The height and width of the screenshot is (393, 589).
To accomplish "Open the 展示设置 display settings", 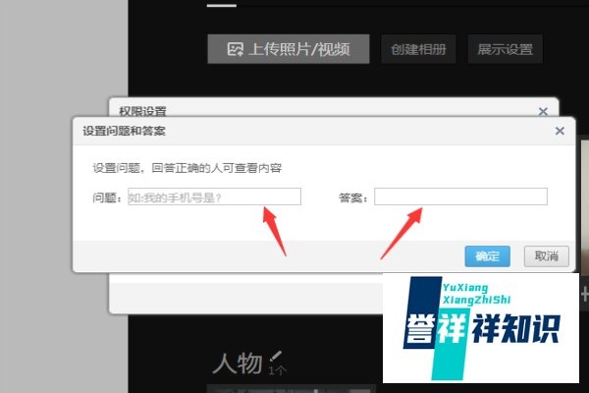I will [x=505, y=49].
